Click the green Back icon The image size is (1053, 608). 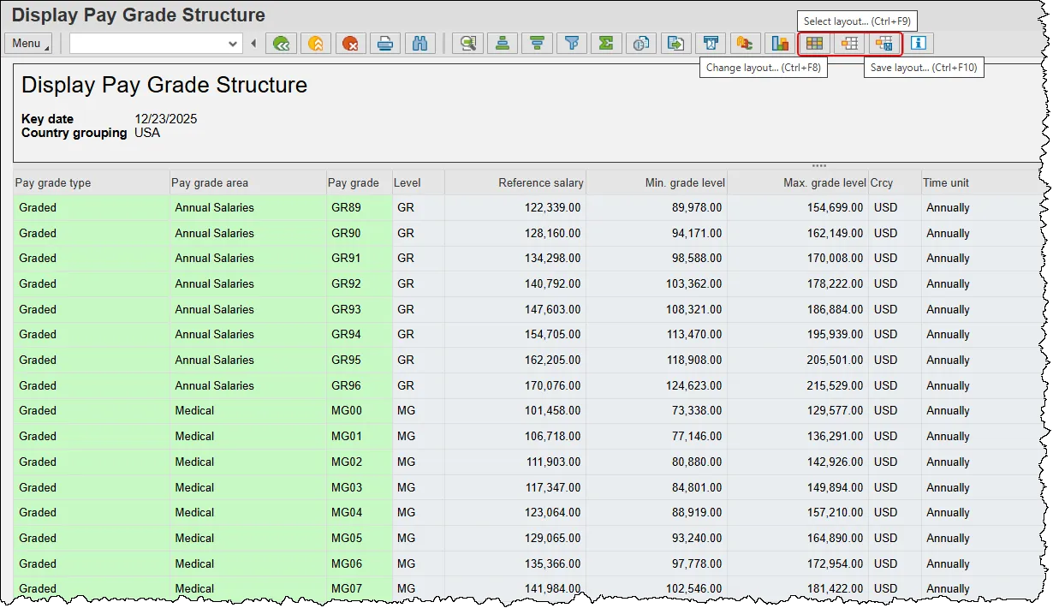coord(282,44)
